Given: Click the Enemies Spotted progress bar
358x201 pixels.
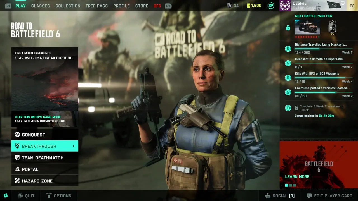Looking at the screenshot, I should point(324,92).
